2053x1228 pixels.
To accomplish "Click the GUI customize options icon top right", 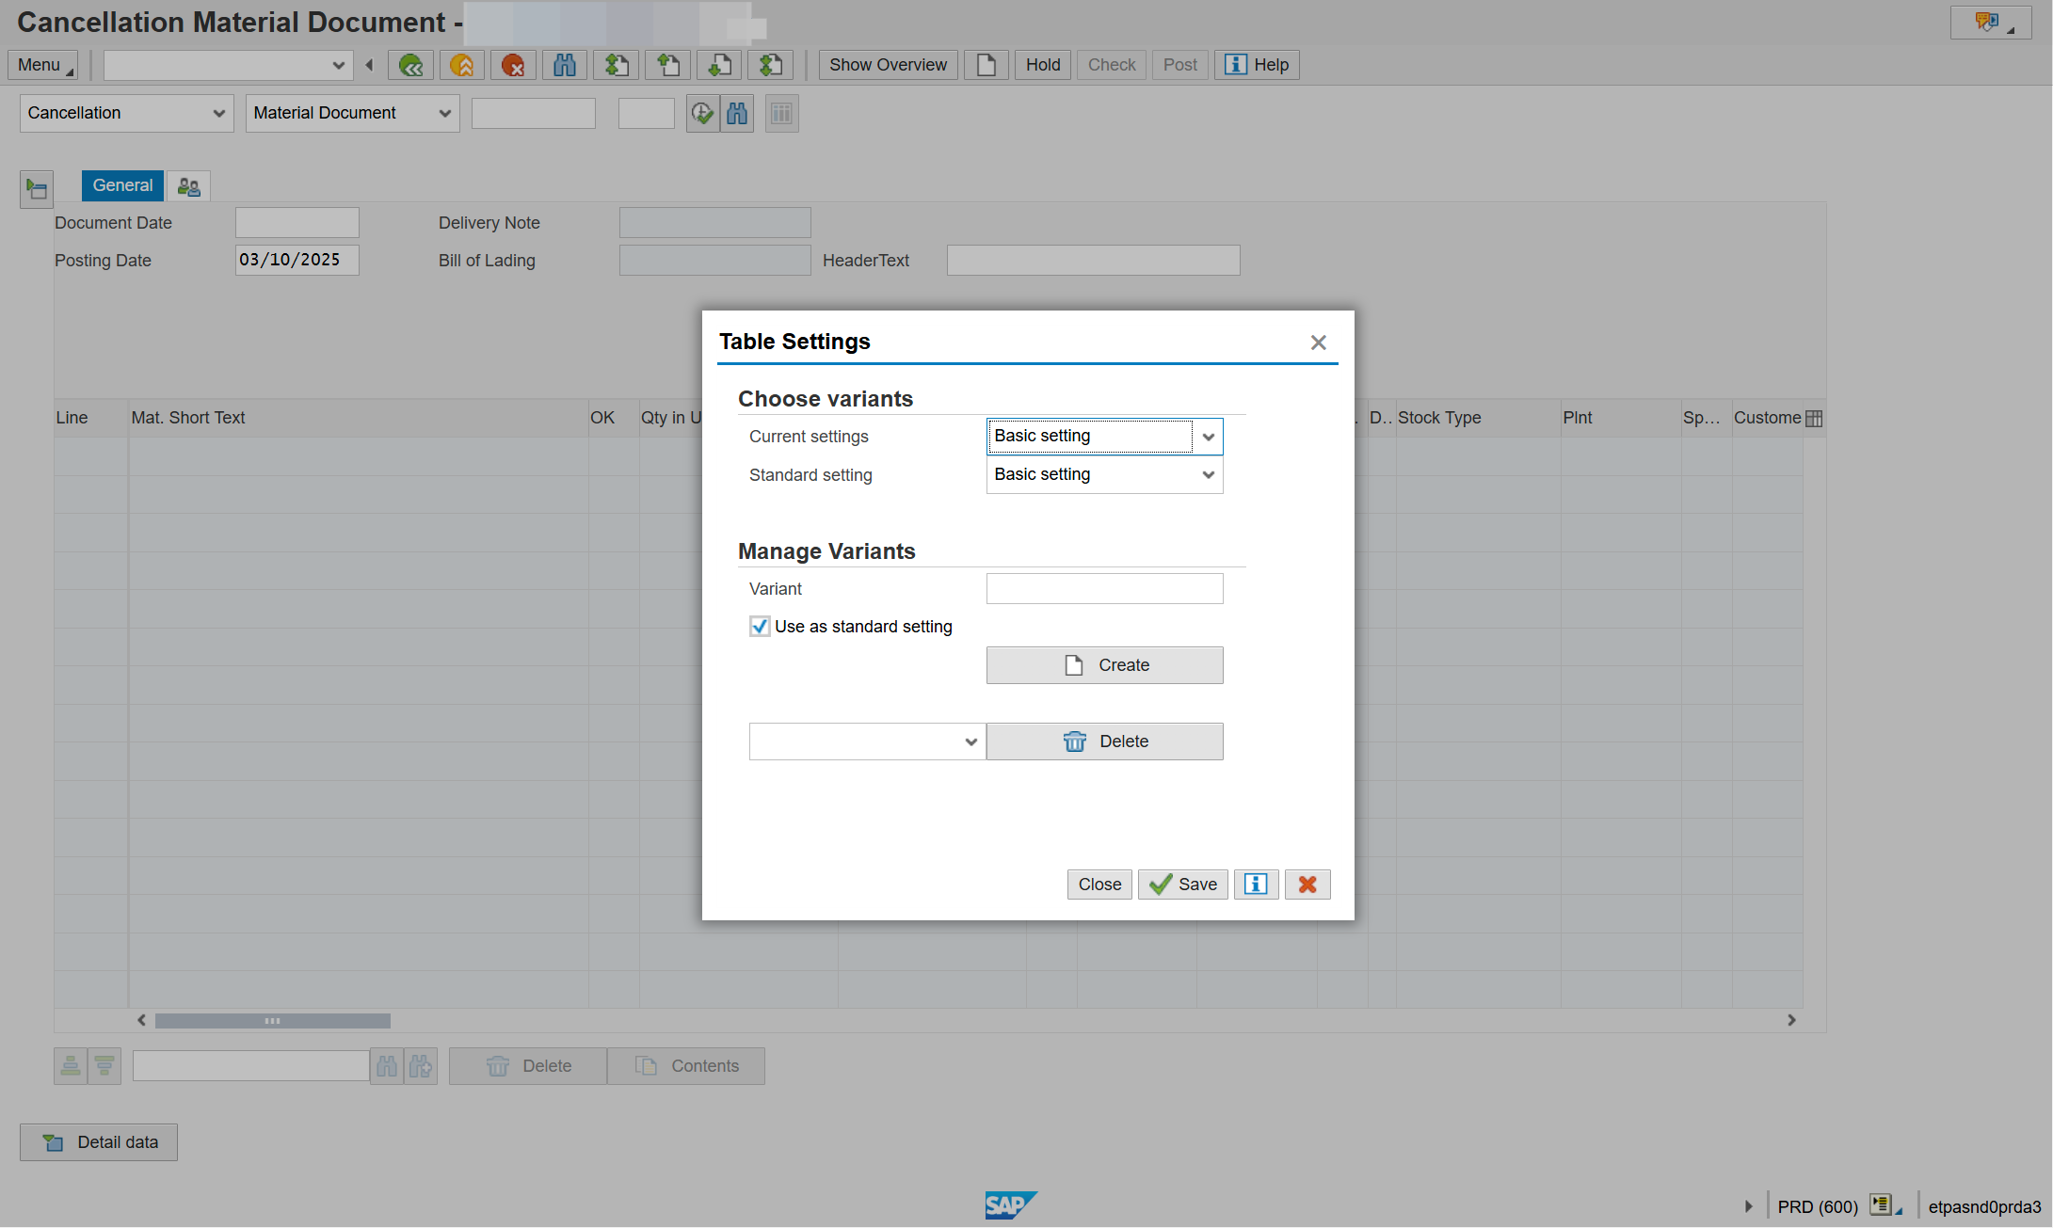I will (x=1990, y=23).
